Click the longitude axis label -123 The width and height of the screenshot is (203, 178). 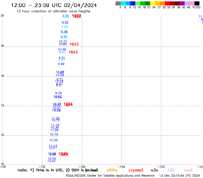coord(162,167)
